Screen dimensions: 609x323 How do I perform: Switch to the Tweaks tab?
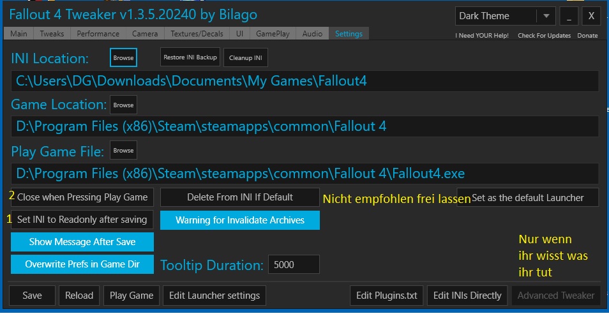[x=52, y=34]
